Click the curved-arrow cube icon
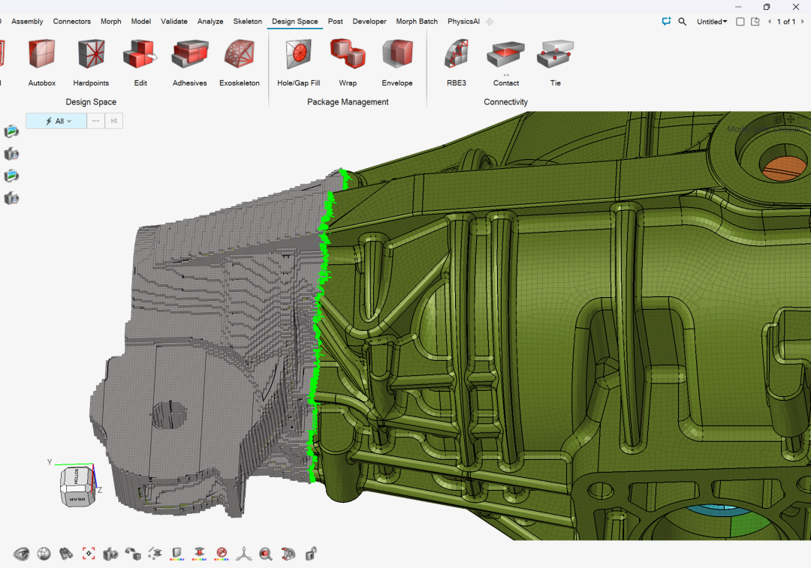Image resolution: width=811 pixels, height=568 pixels. click(x=133, y=554)
